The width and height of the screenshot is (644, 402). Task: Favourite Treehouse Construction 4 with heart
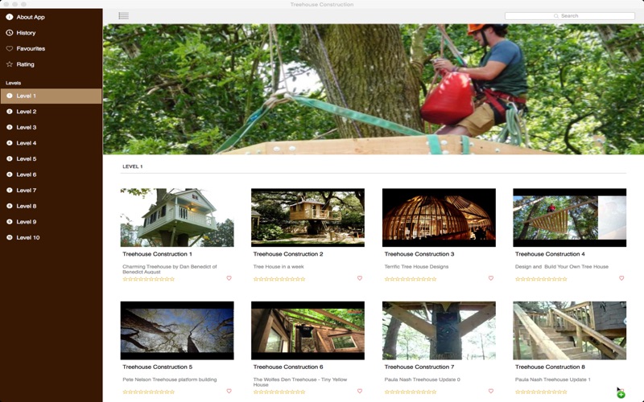click(621, 278)
